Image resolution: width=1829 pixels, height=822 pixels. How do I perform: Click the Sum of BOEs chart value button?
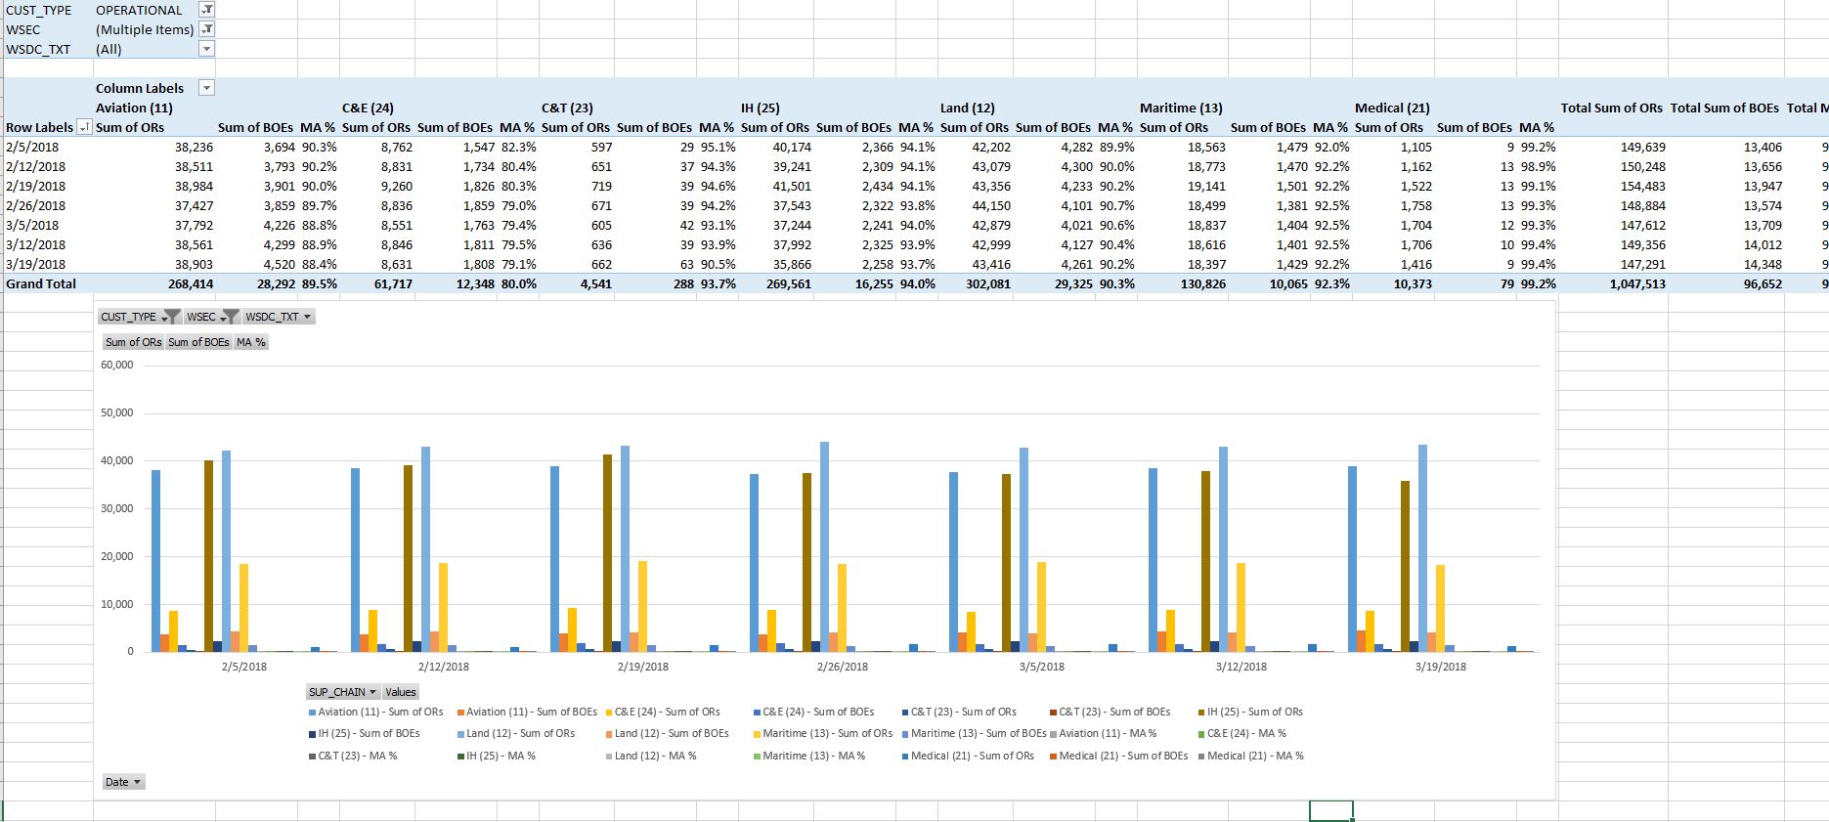[x=198, y=342]
